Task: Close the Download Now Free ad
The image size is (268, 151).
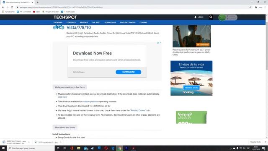Action: coord(160,43)
